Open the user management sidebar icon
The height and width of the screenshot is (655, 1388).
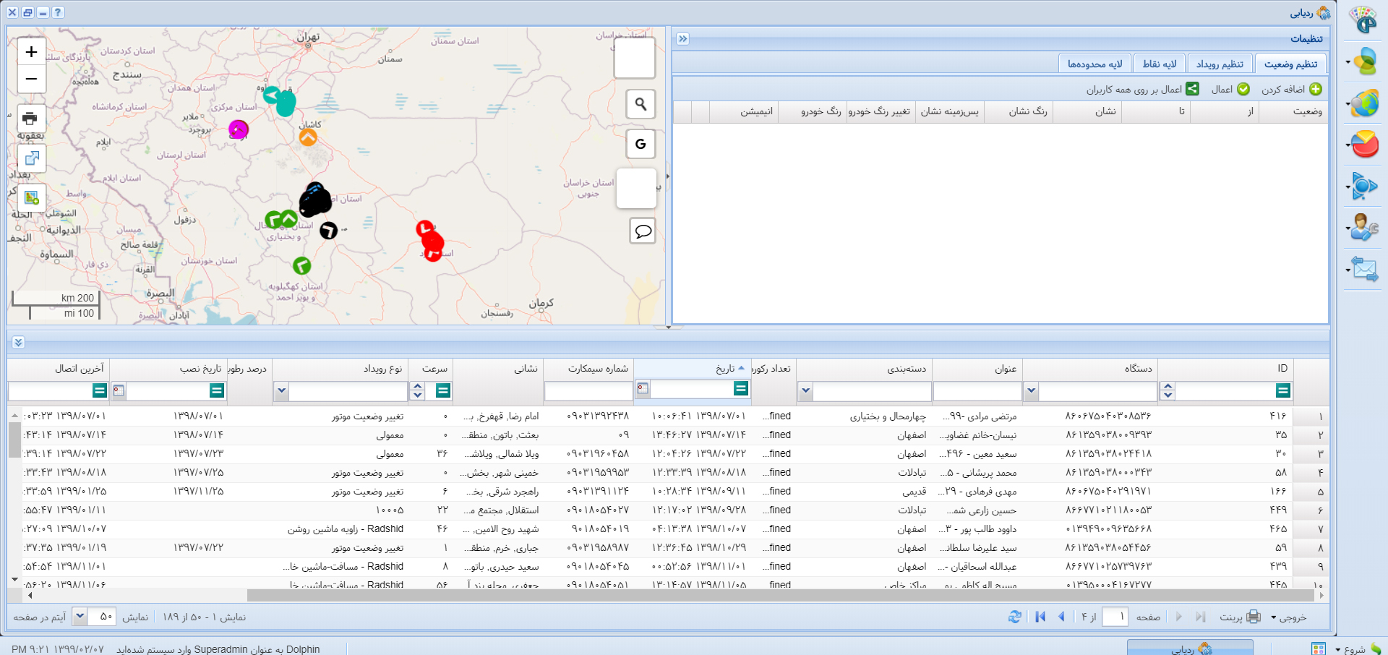click(1365, 227)
